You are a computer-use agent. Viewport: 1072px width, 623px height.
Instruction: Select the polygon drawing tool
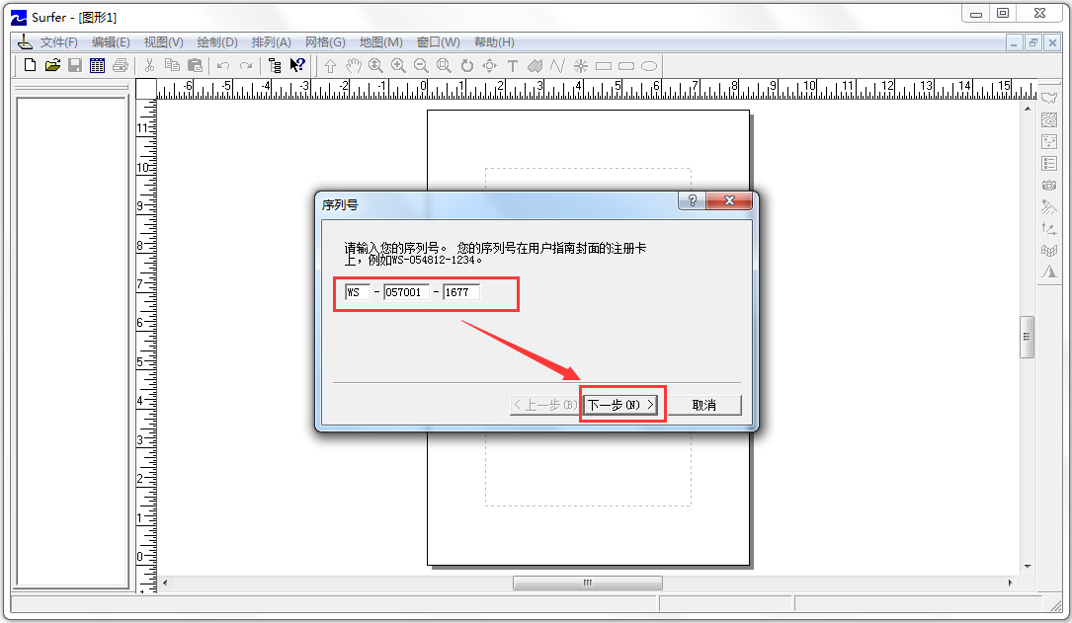[536, 66]
